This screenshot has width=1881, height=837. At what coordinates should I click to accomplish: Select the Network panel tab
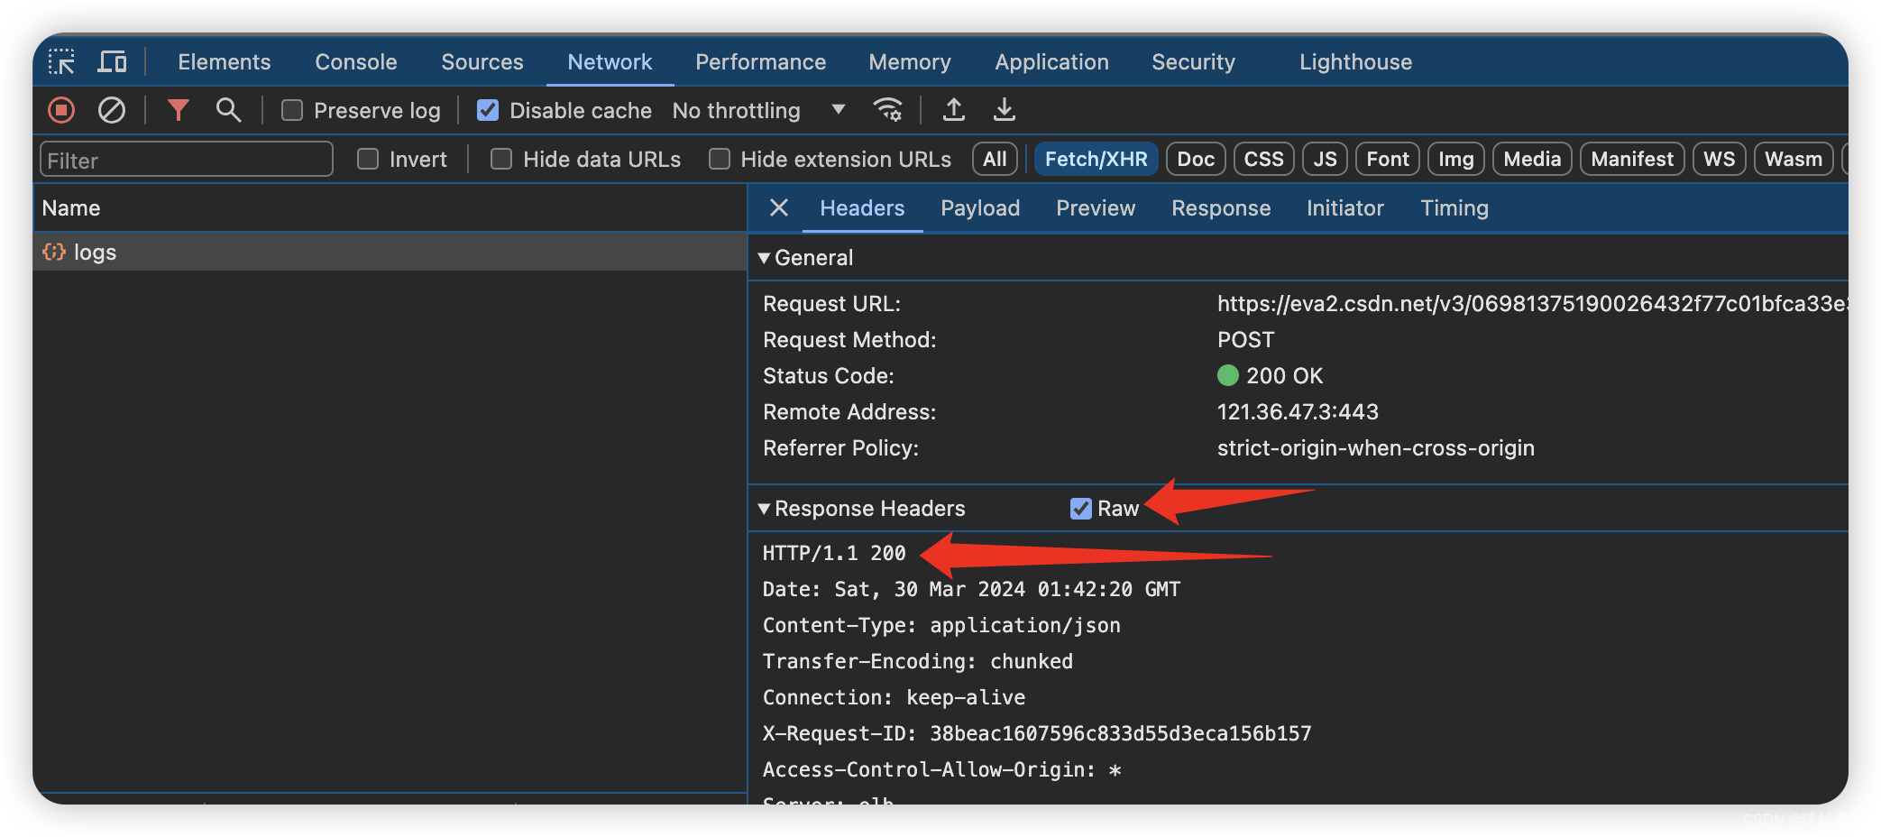point(610,61)
